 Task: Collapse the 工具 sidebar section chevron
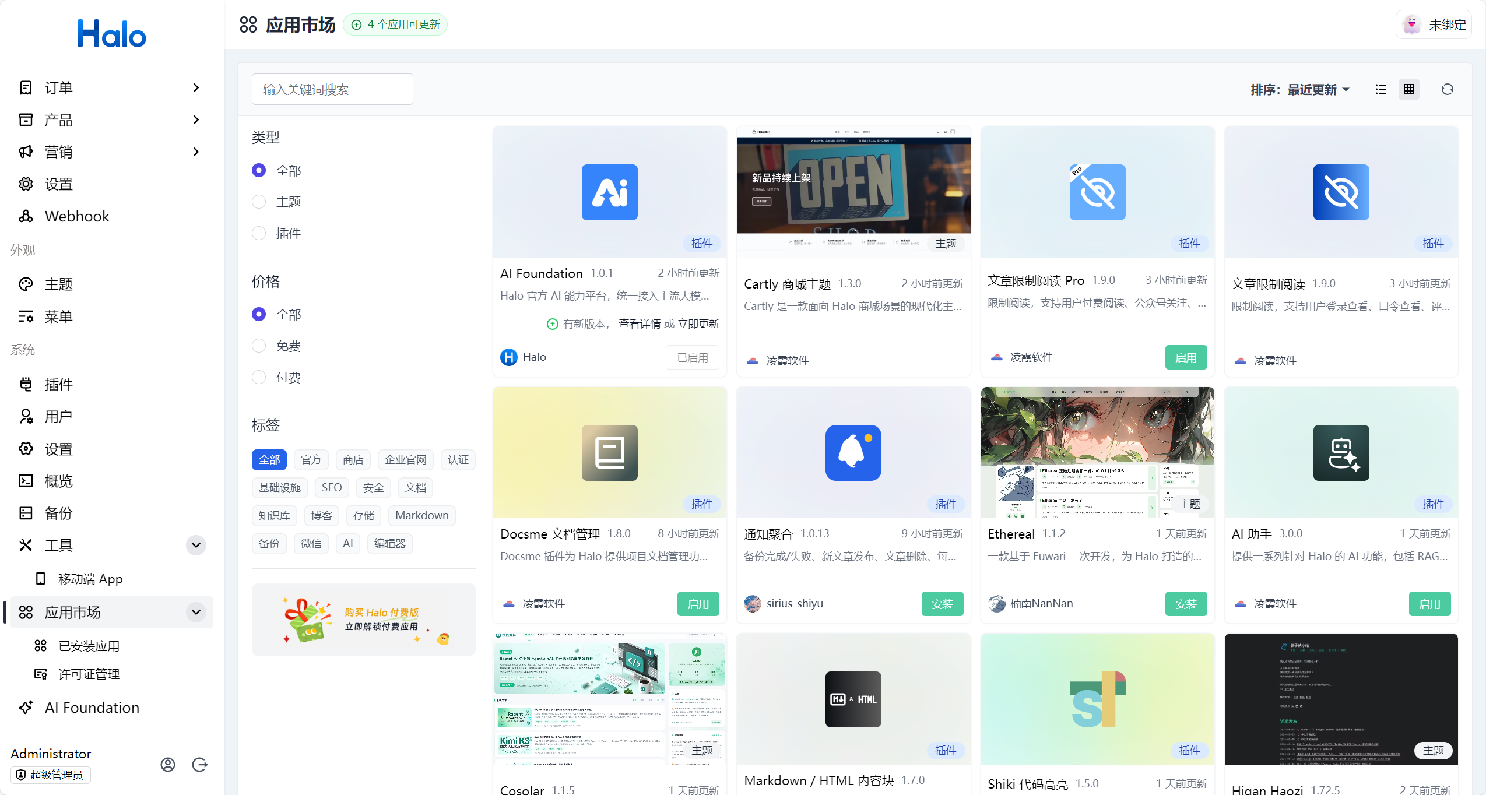(x=196, y=545)
